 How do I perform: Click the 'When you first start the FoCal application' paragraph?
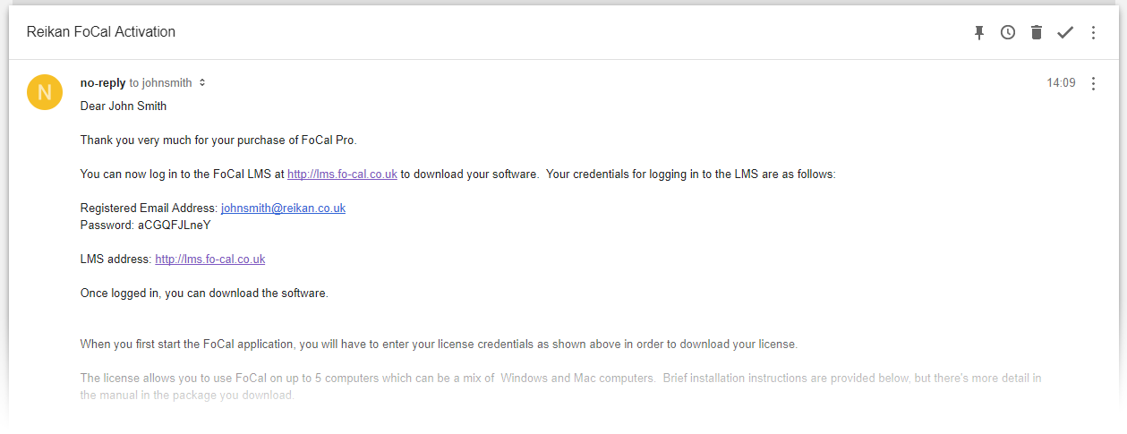point(439,345)
